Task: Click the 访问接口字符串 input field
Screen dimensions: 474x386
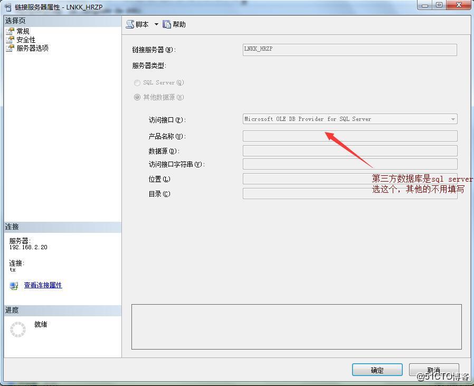Action: click(x=350, y=164)
